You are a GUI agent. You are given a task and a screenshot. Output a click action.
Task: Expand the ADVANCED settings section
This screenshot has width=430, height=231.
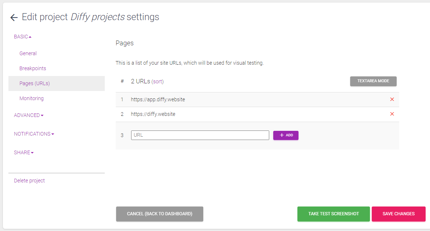[29, 115]
